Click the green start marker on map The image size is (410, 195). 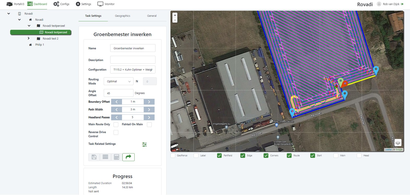point(340,82)
